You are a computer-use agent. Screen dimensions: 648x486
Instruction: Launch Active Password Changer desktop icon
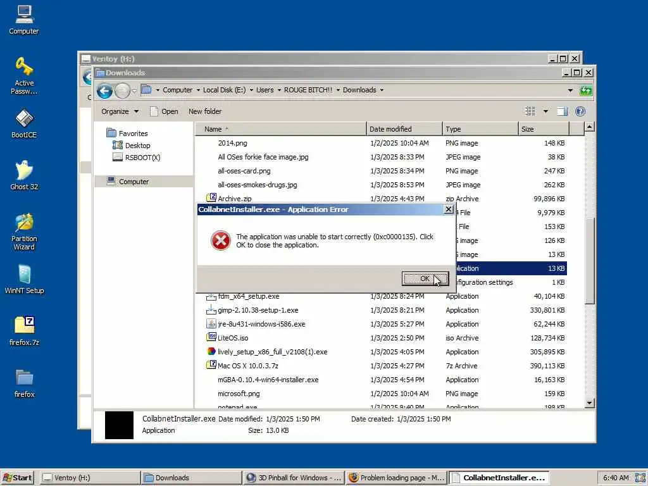pyautogui.click(x=24, y=76)
